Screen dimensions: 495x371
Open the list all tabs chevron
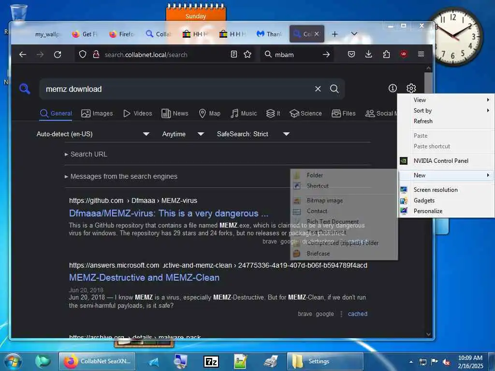[x=354, y=34]
